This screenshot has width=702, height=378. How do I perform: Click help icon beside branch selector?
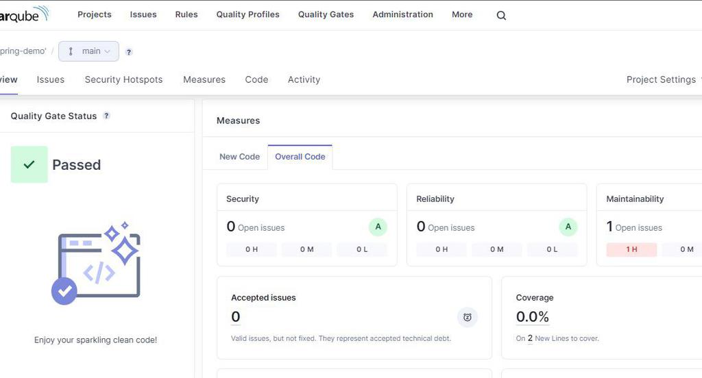click(x=129, y=51)
